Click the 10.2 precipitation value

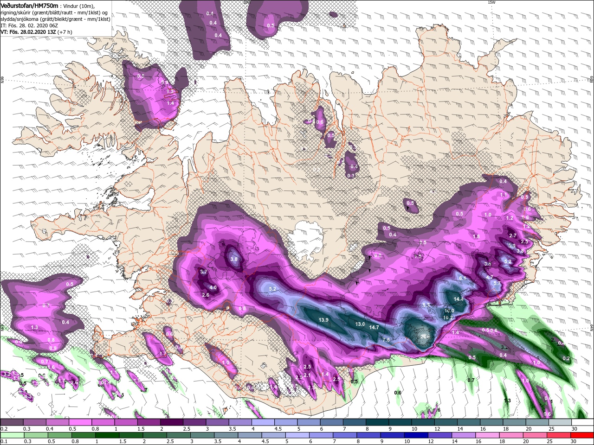(448, 318)
